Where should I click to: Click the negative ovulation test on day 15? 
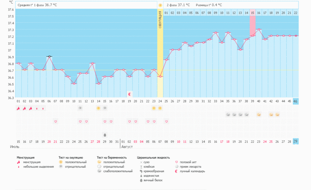click(x=105, y=108)
